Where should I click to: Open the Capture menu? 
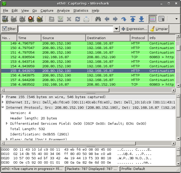click(x=47, y=11)
